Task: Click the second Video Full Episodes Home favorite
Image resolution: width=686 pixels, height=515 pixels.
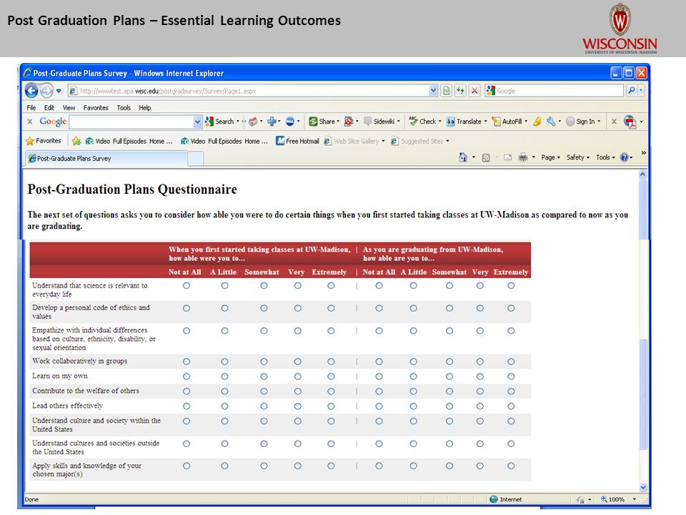Action: (x=224, y=141)
